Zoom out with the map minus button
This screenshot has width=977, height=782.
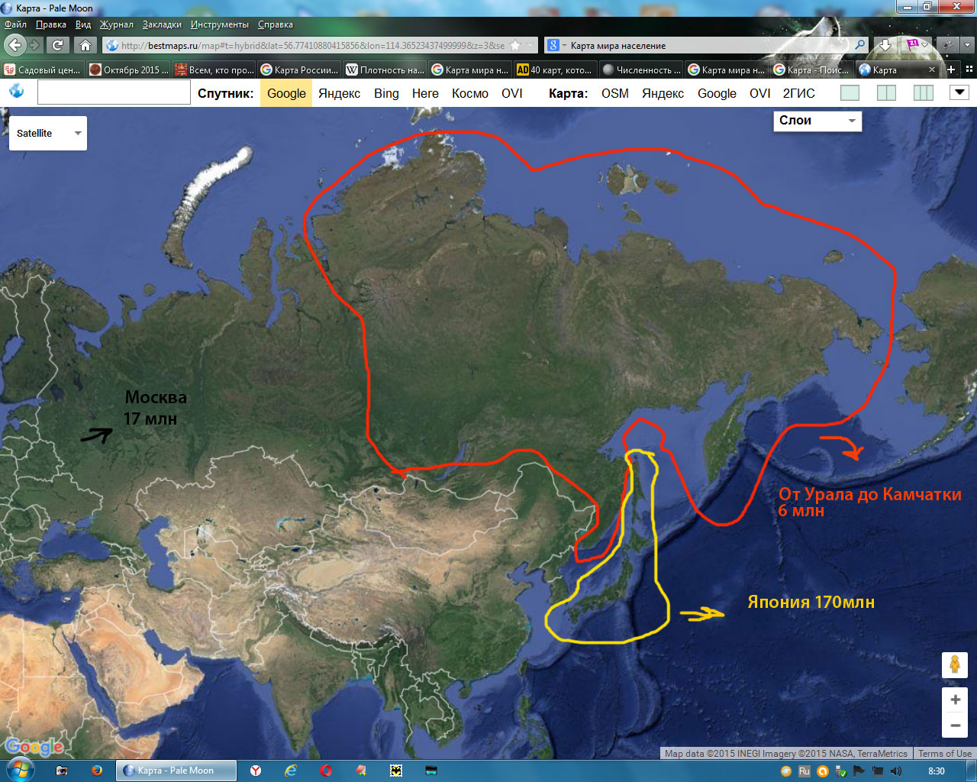tap(954, 725)
